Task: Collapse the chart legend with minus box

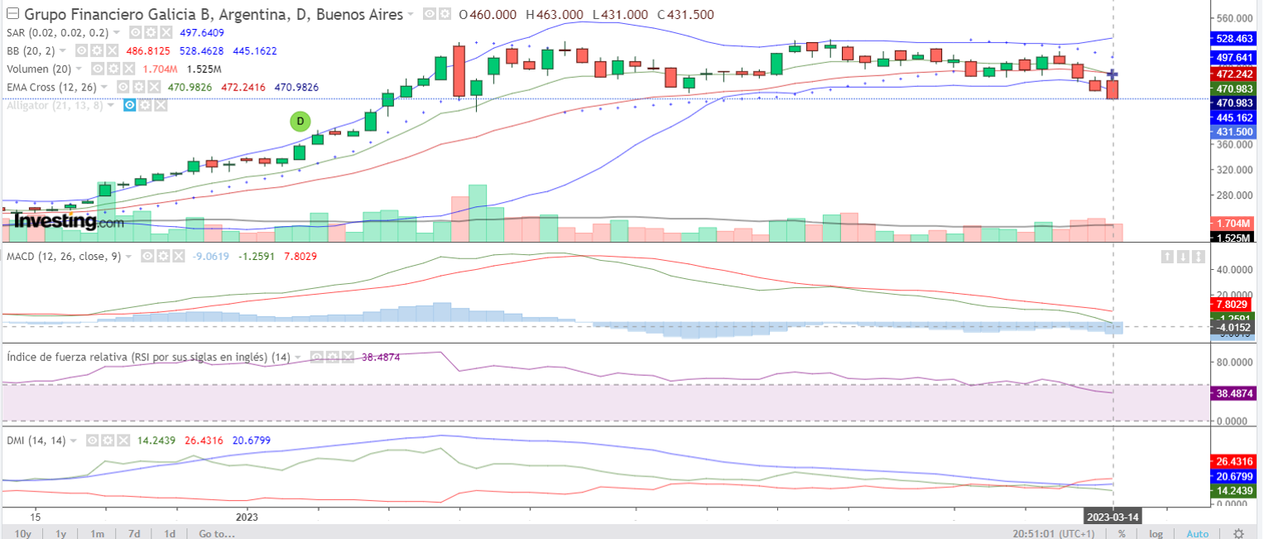Action: [12, 14]
